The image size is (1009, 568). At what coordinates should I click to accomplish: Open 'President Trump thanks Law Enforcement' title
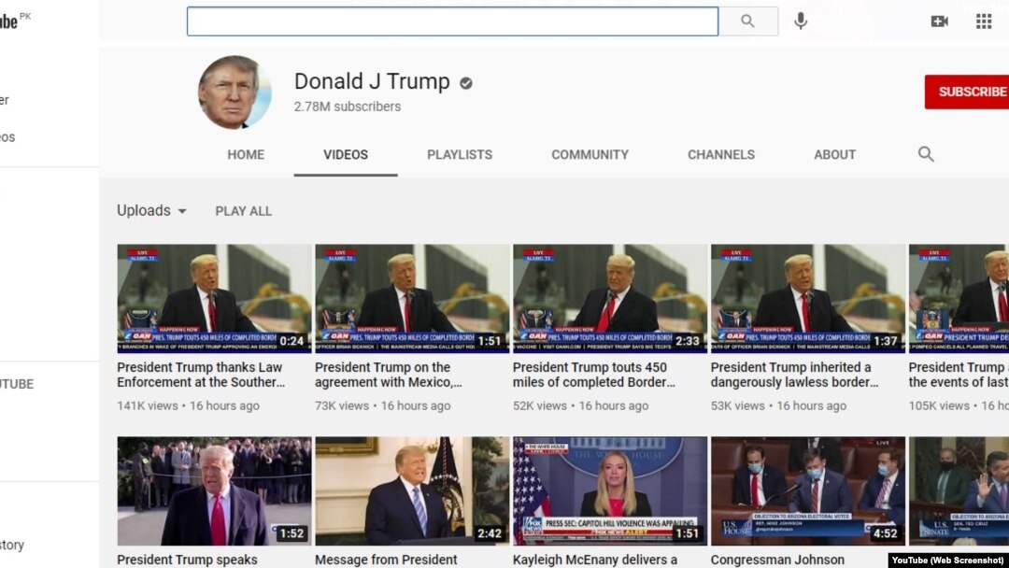[x=201, y=375]
